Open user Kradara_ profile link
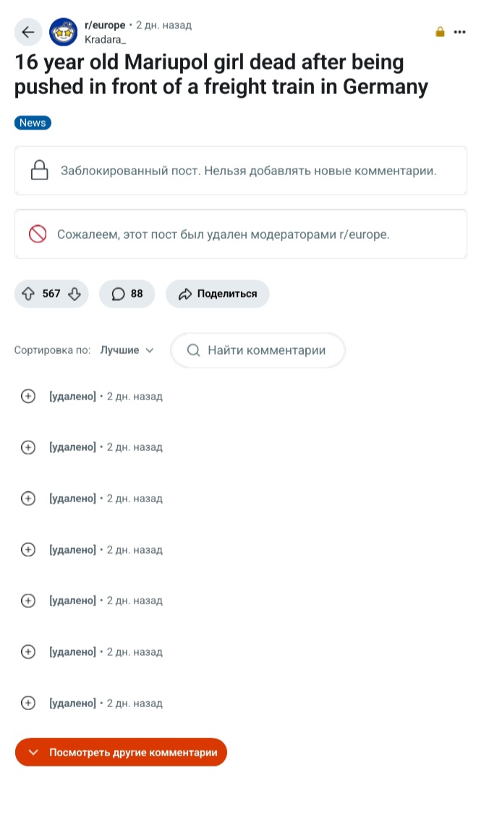 [105, 39]
